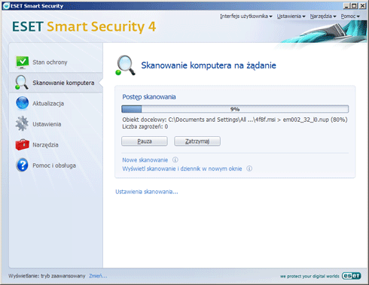Click the Narzędzia red toolbox icon
Image resolution: width=369 pixels, height=285 pixels.
point(22,144)
